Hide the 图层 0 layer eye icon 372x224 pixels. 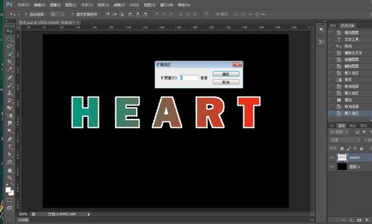[332, 167]
